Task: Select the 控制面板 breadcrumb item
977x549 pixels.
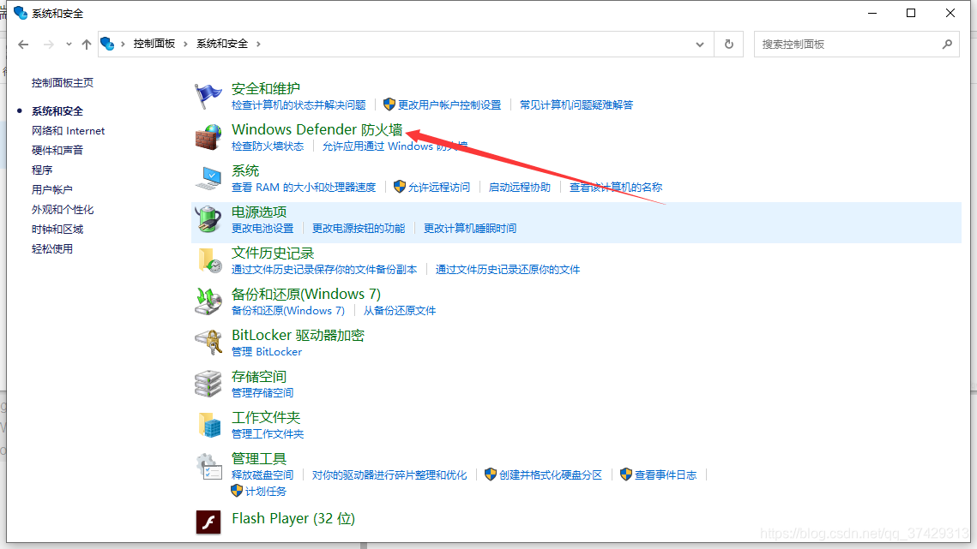Action: click(x=154, y=44)
